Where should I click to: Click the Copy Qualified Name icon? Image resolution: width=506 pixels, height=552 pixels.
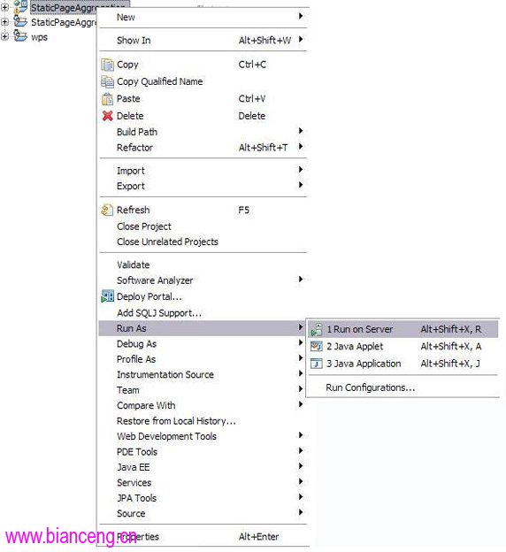point(107,81)
